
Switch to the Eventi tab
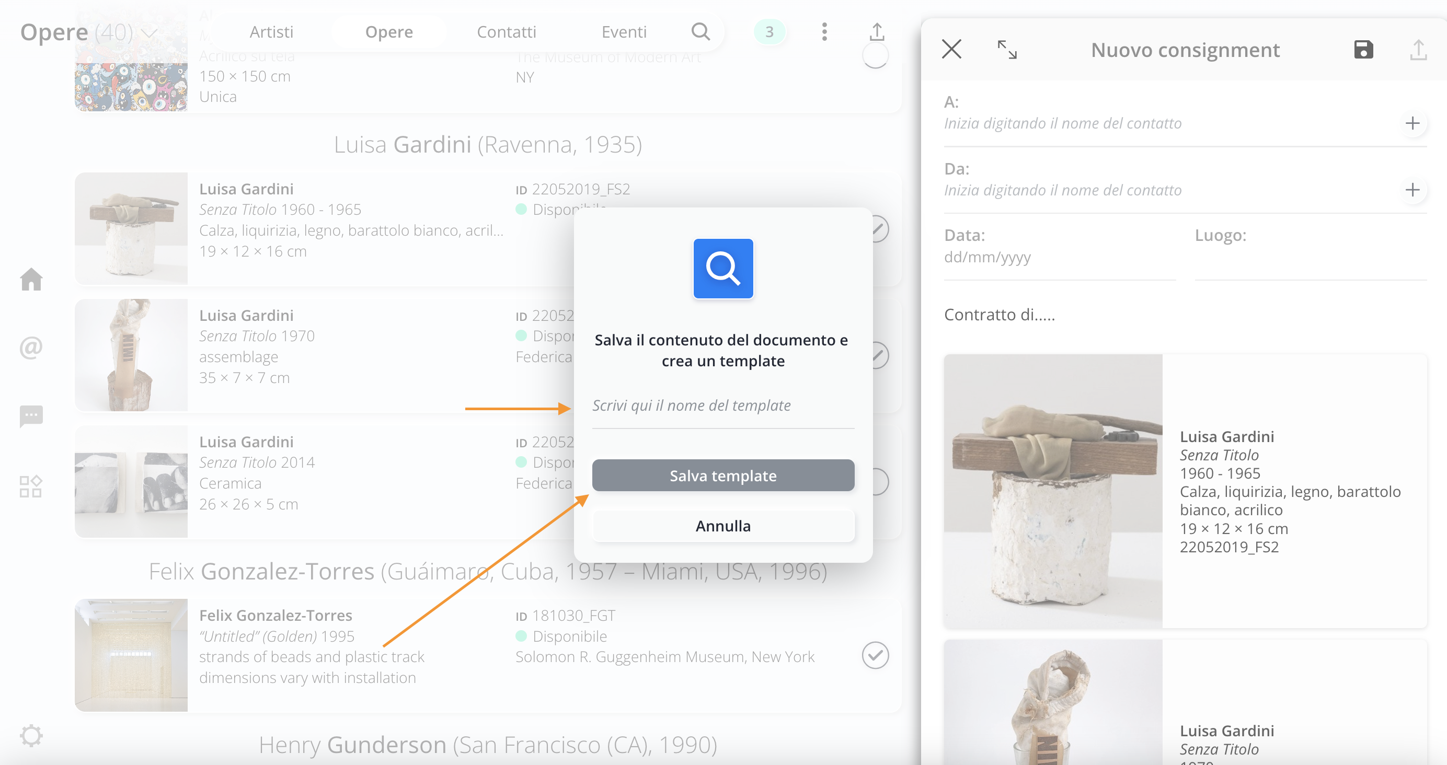624,32
